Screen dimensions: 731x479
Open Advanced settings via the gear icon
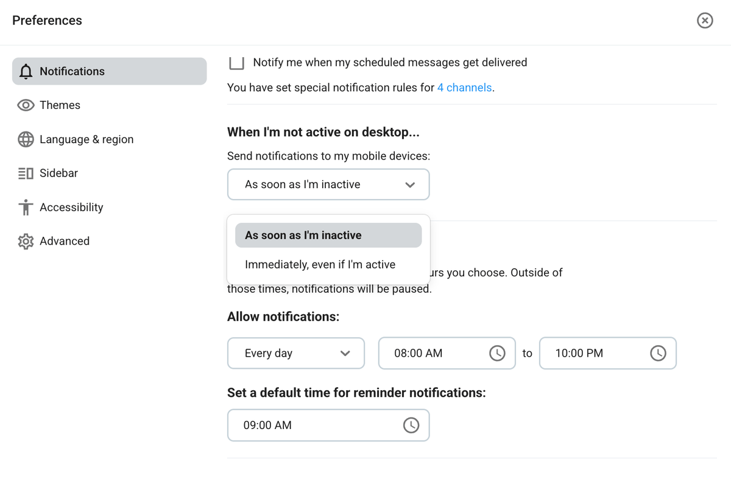(x=25, y=241)
